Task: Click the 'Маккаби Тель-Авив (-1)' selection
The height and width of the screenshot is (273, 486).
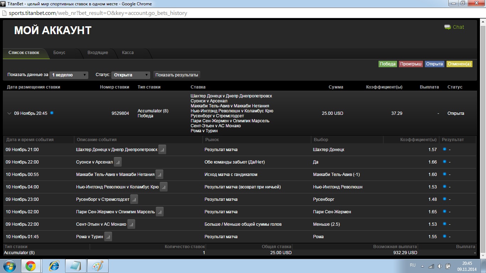Action: coord(337,175)
